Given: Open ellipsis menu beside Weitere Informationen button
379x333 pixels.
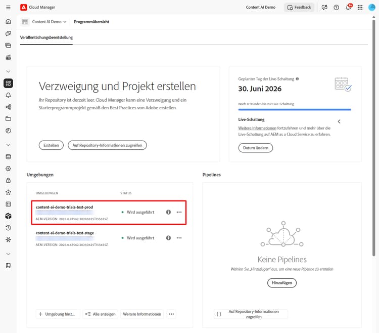Looking at the screenshot, I should 171,314.
